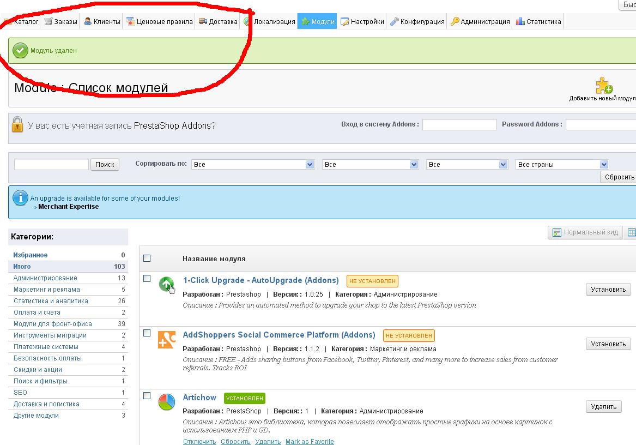Click the 1-Click Upgrade module icon
Screen dimensions: 636x445
[167, 285]
